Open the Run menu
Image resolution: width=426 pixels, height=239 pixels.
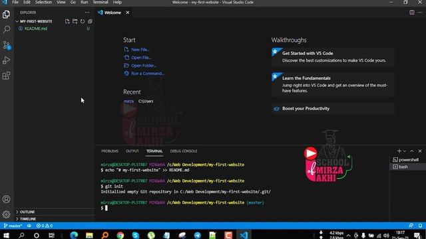(x=85, y=2)
